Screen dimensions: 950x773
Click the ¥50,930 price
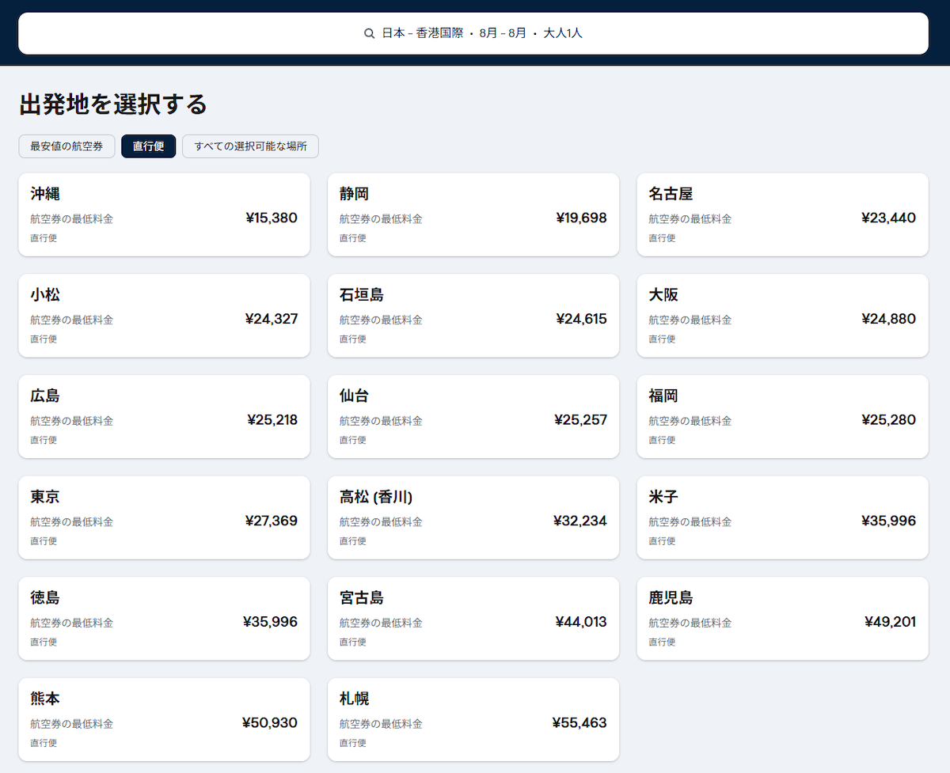pos(270,723)
